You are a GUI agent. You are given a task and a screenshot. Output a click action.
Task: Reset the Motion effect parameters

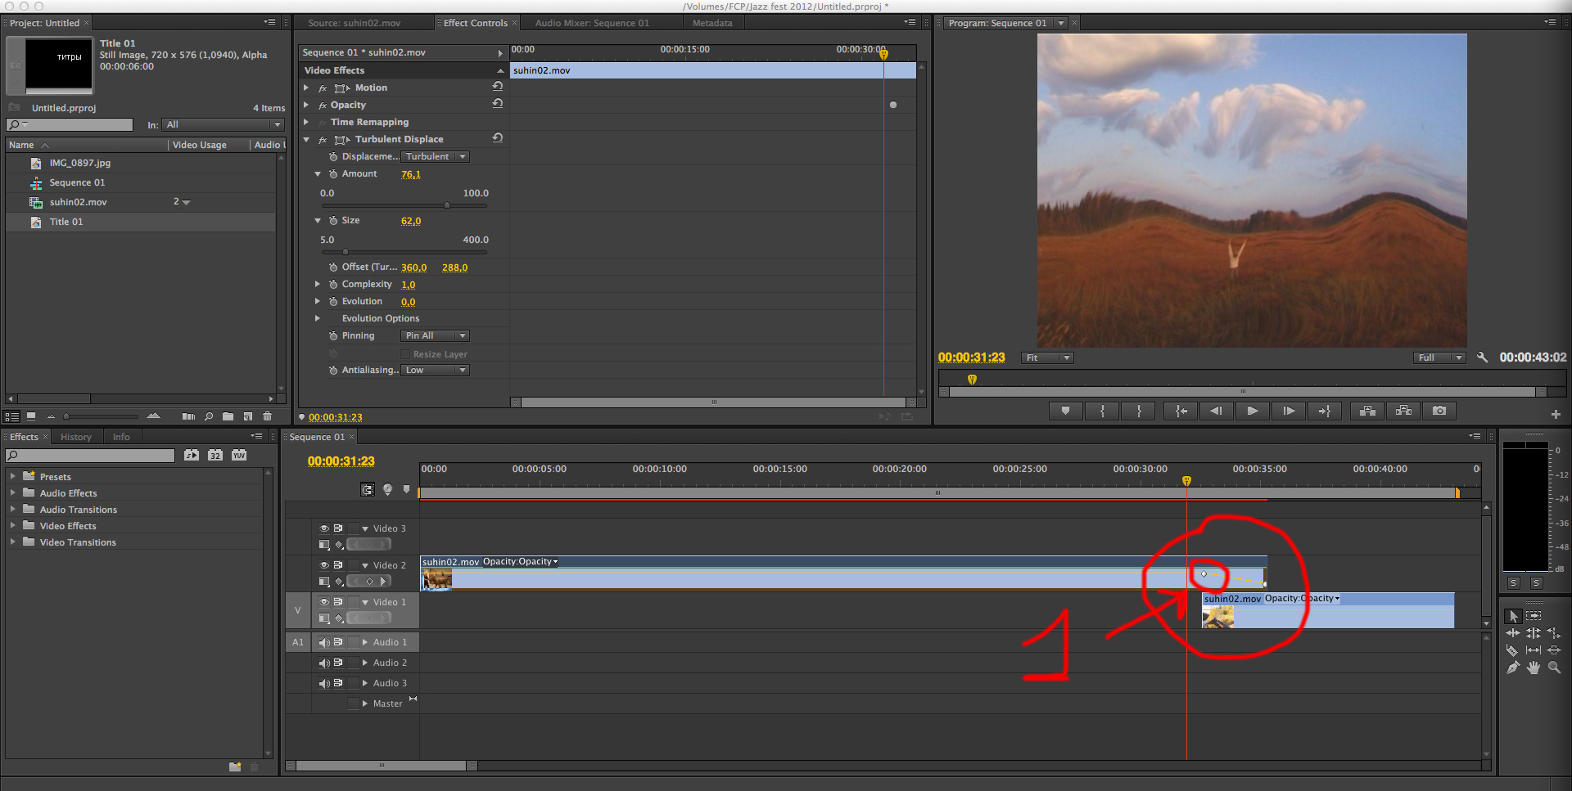[497, 86]
